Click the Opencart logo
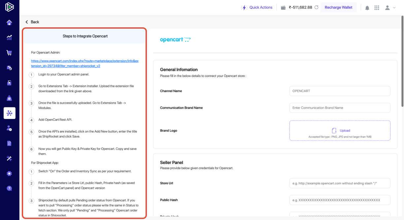Image resolution: width=404 pixels, height=220 pixels. (175, 40)
